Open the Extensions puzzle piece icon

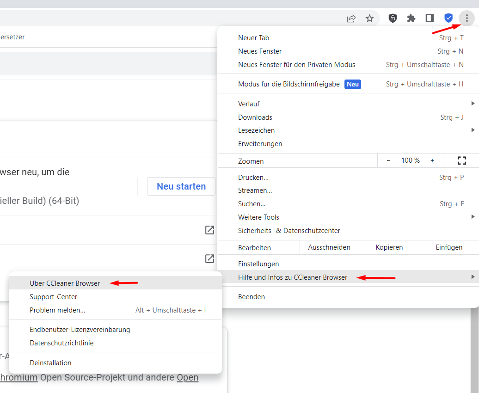(x=411, y=18)
